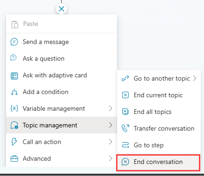Open Topic management menu label
The image size is (204, 176).
tap(50, 125)
